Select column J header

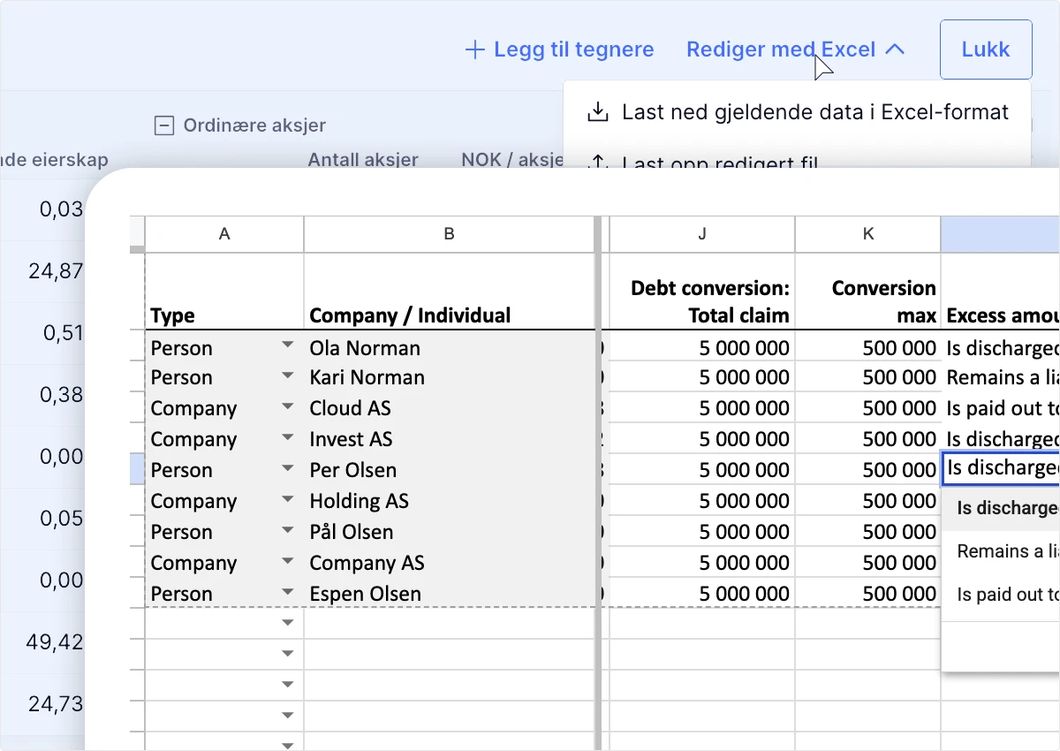(x=702, y=234)
